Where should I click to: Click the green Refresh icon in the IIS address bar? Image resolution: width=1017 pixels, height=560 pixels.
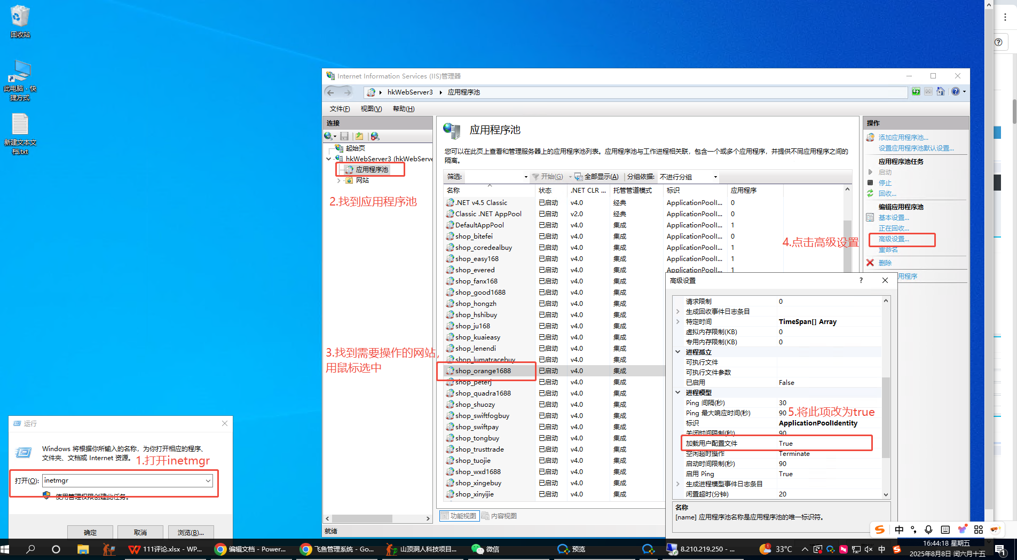point(916,92)
